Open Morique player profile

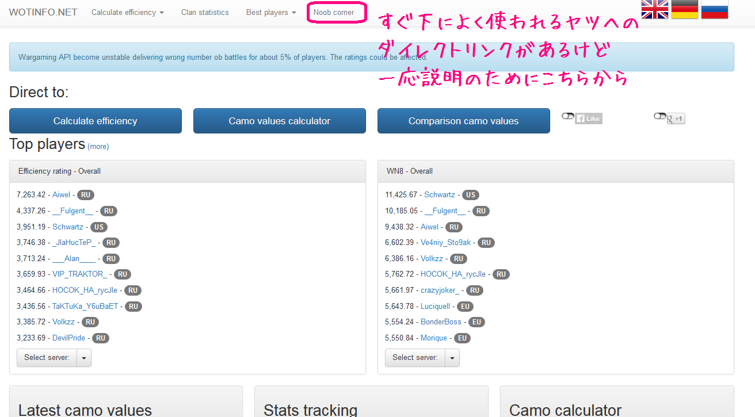434,338
